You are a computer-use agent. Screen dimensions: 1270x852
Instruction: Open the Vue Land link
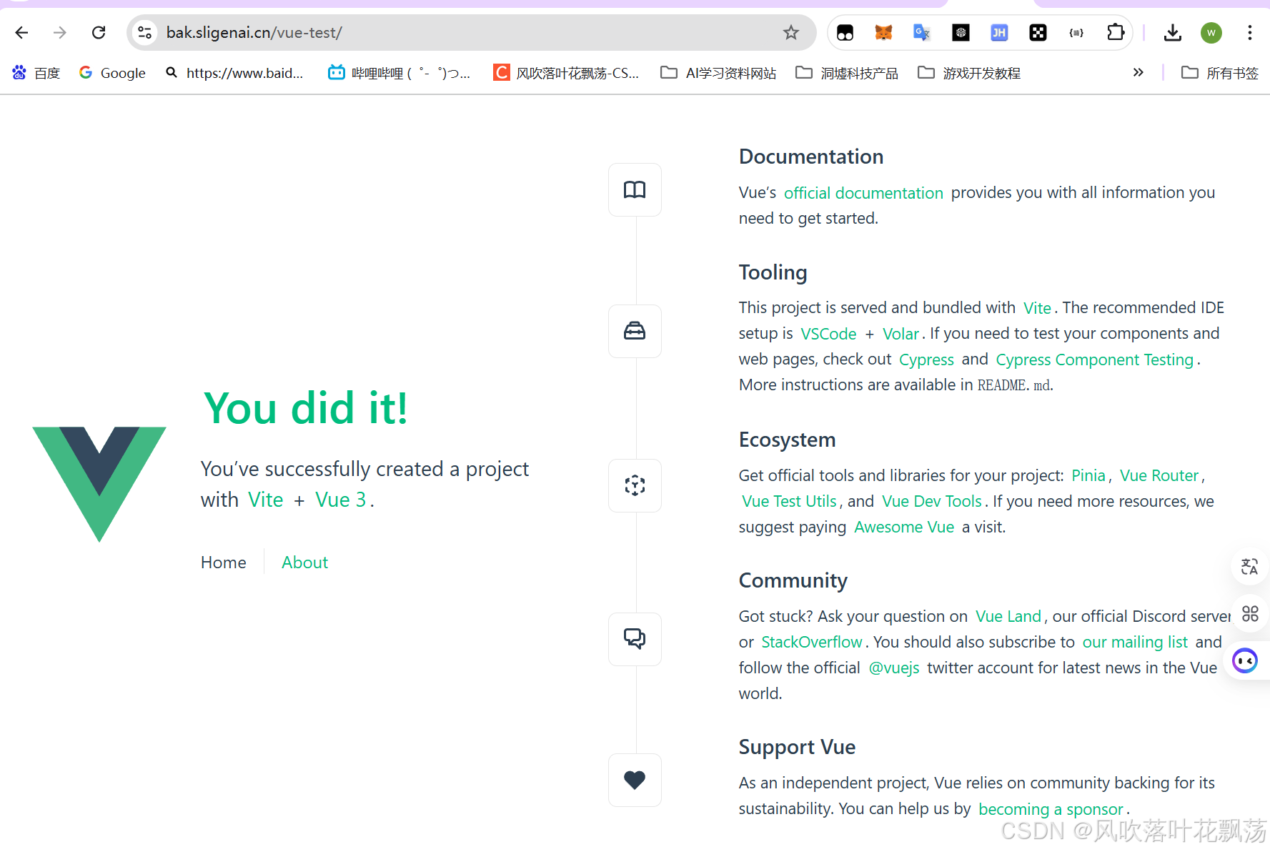tap(1008, 616)
